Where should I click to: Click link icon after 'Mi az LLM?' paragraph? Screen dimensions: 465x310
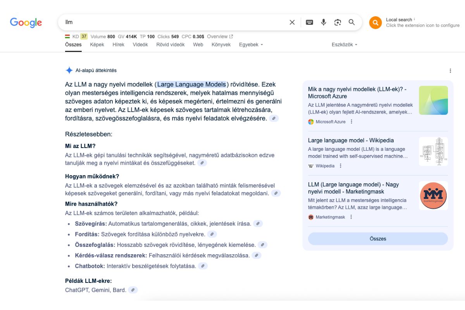[x=202, y=163]
